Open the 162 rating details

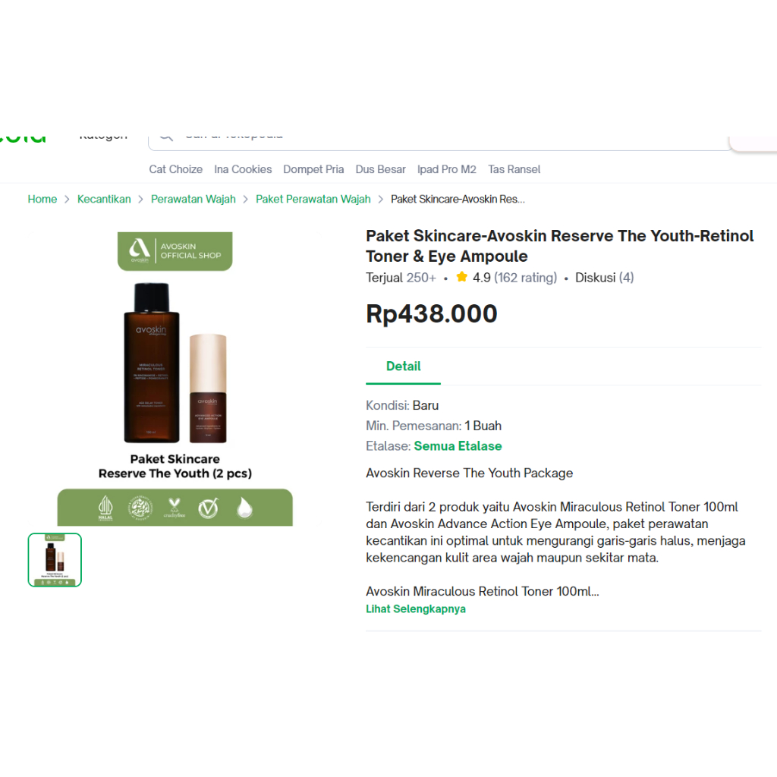pyautogui.click(x=525, y=277)
